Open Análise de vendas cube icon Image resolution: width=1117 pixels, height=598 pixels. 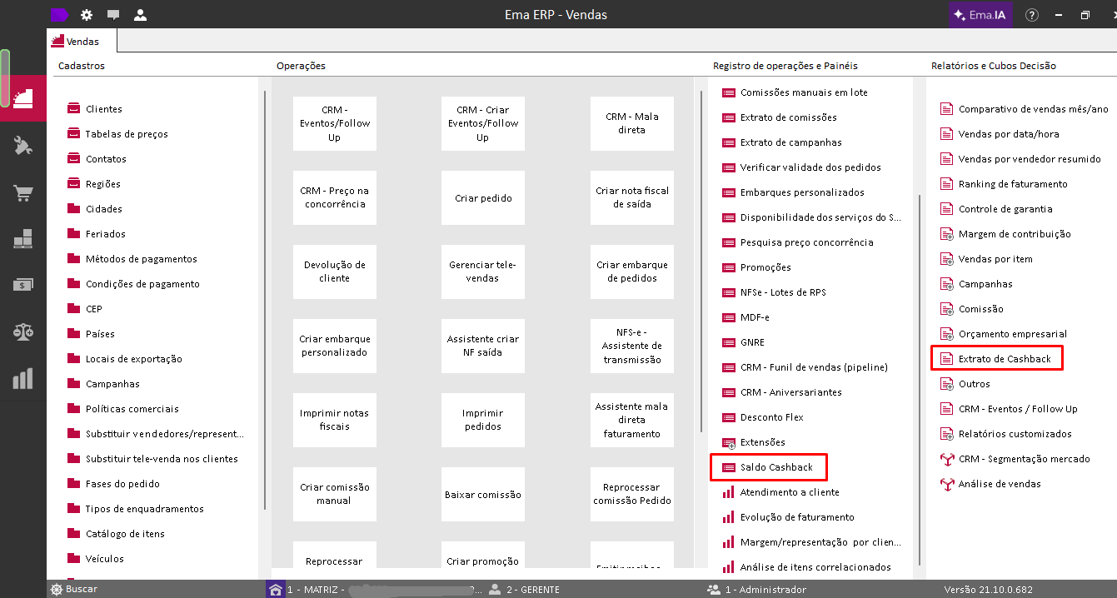coord(946,484)
